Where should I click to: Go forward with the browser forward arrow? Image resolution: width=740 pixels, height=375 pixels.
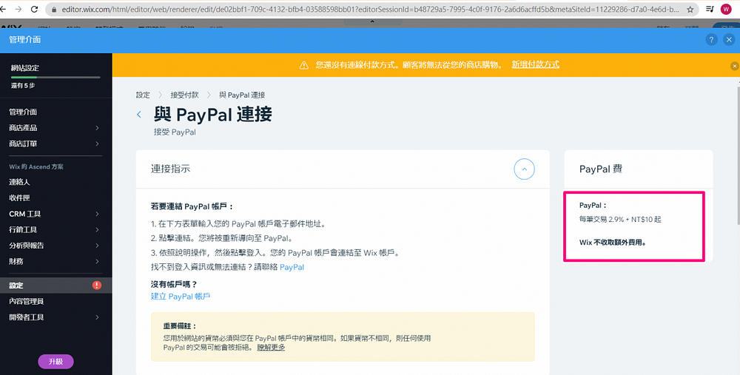coord(18,9)
